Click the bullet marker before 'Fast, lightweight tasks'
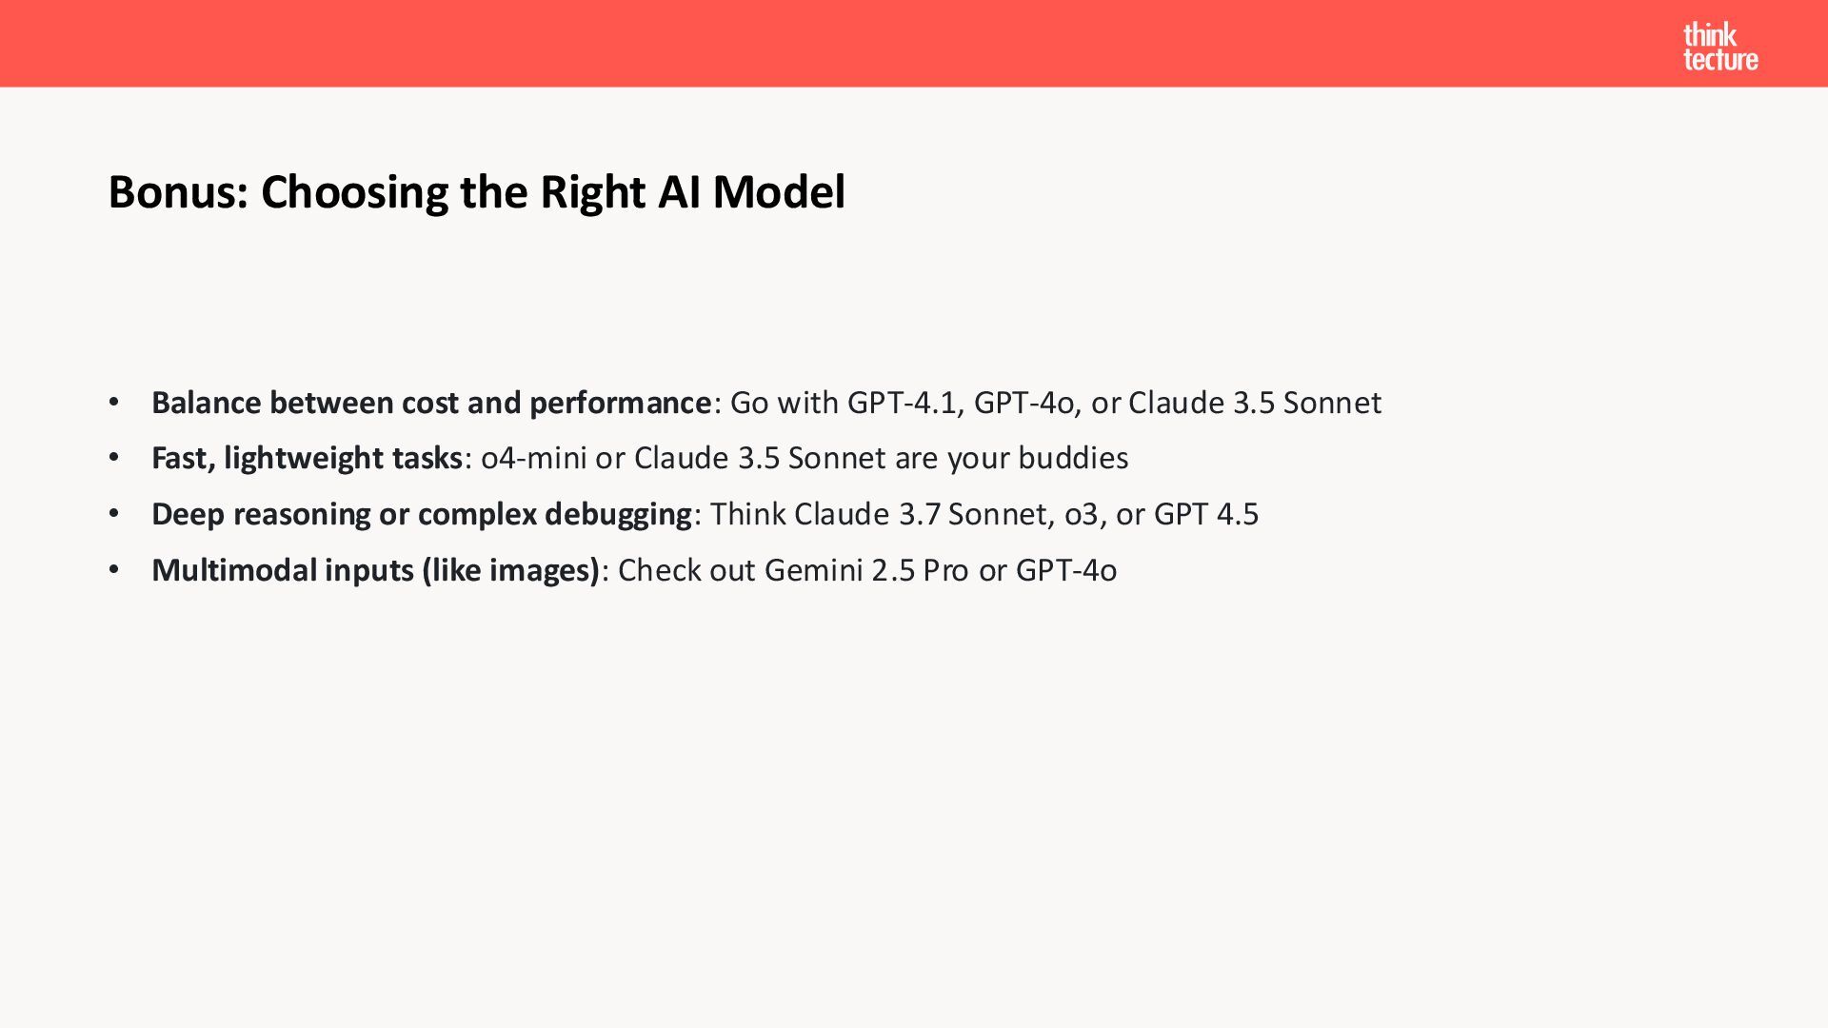The image size is (1828, 1028). coord(114,458)
